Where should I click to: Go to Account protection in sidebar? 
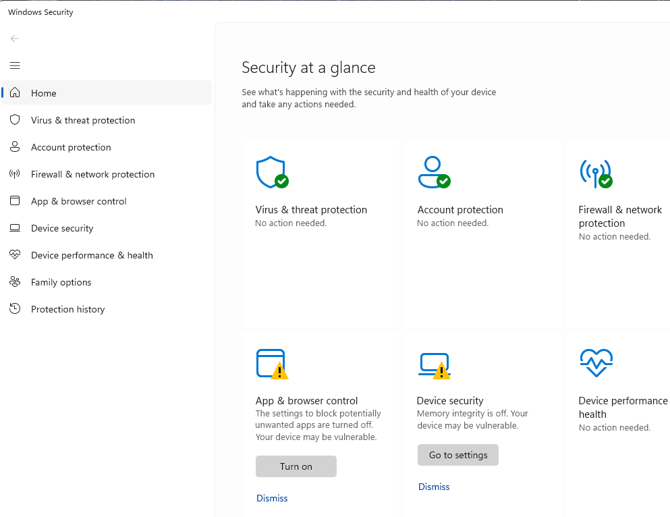point(107,147)
